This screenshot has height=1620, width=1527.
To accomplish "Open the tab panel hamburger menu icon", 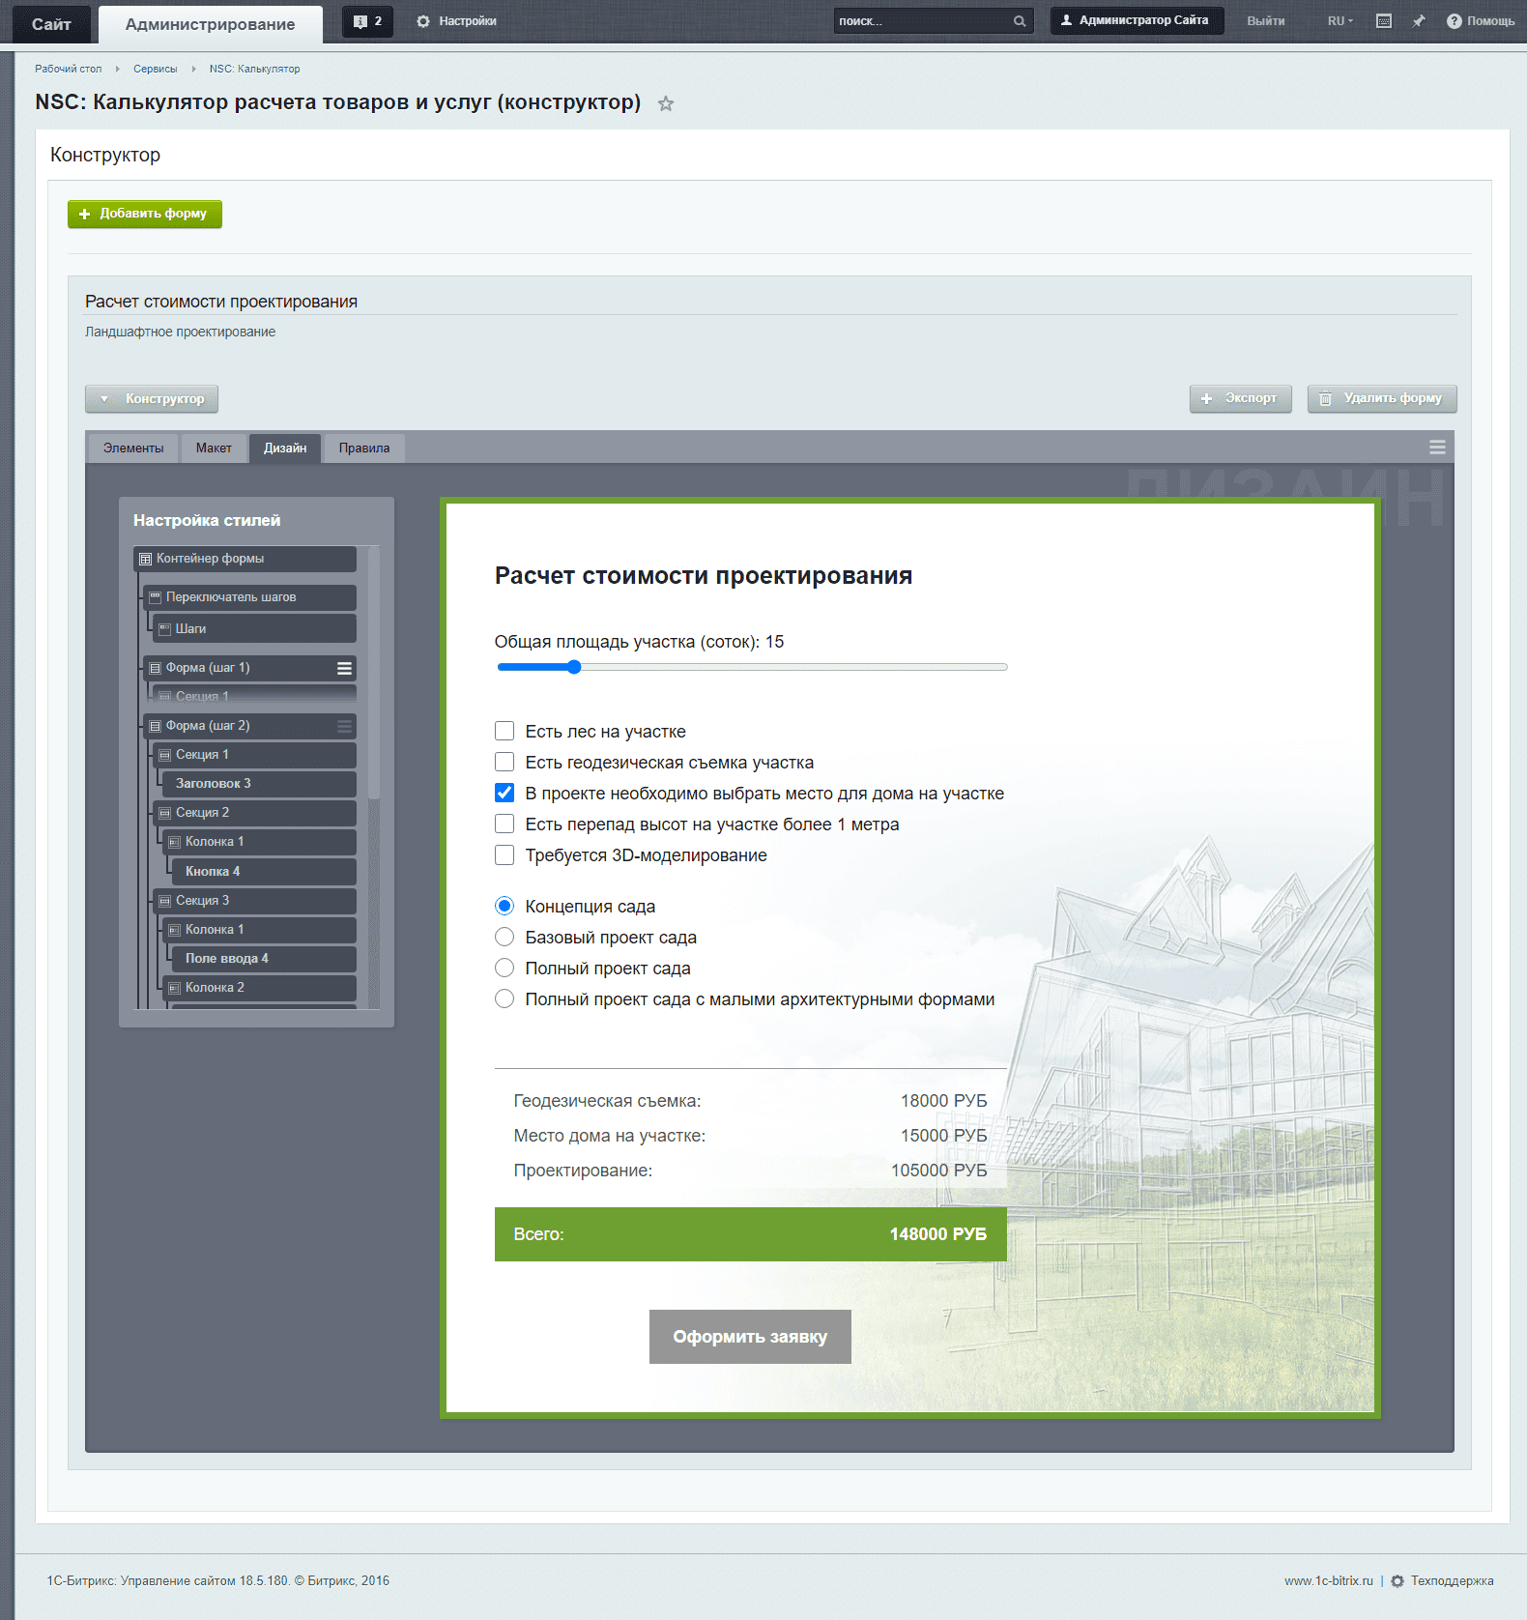I will 1437,448.
